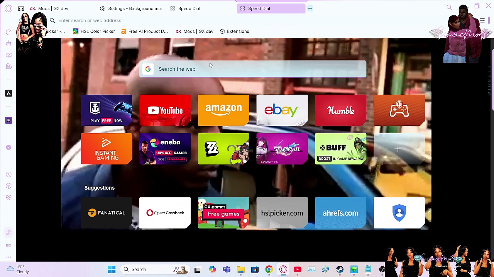Open the blue shield account suggestion tile
This screenshot has height=277, width=494.
pos(399,213)
